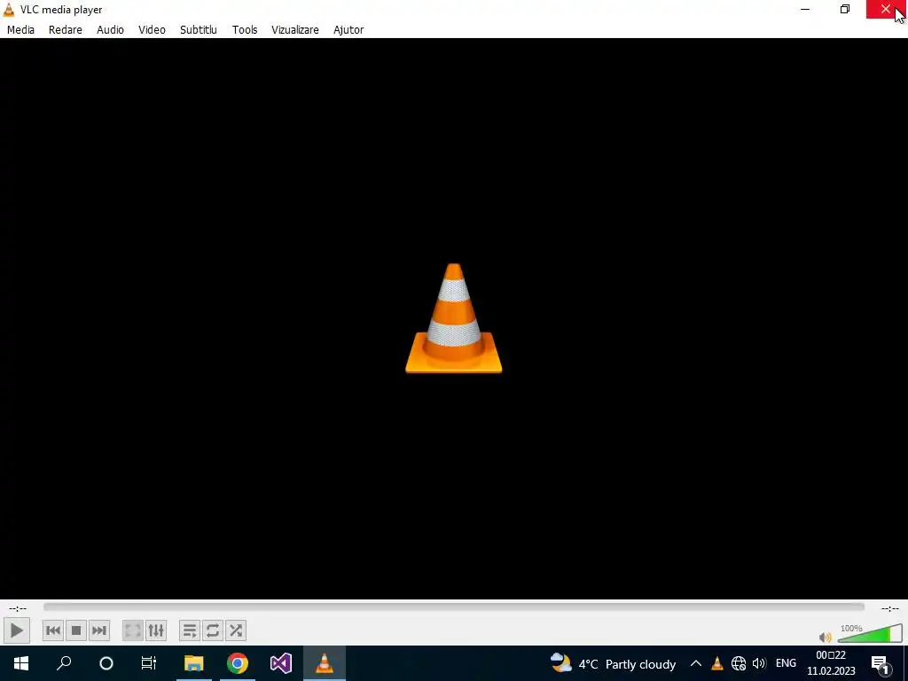Open the Tools menu
The height and width of the screenshot is (681, 908).
point(245,29)
